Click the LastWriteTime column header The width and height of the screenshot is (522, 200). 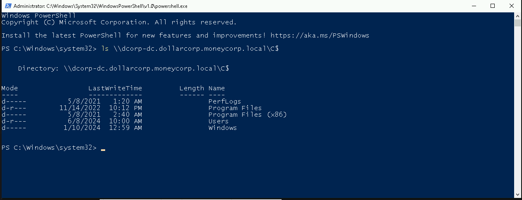(x=115, y=88)
